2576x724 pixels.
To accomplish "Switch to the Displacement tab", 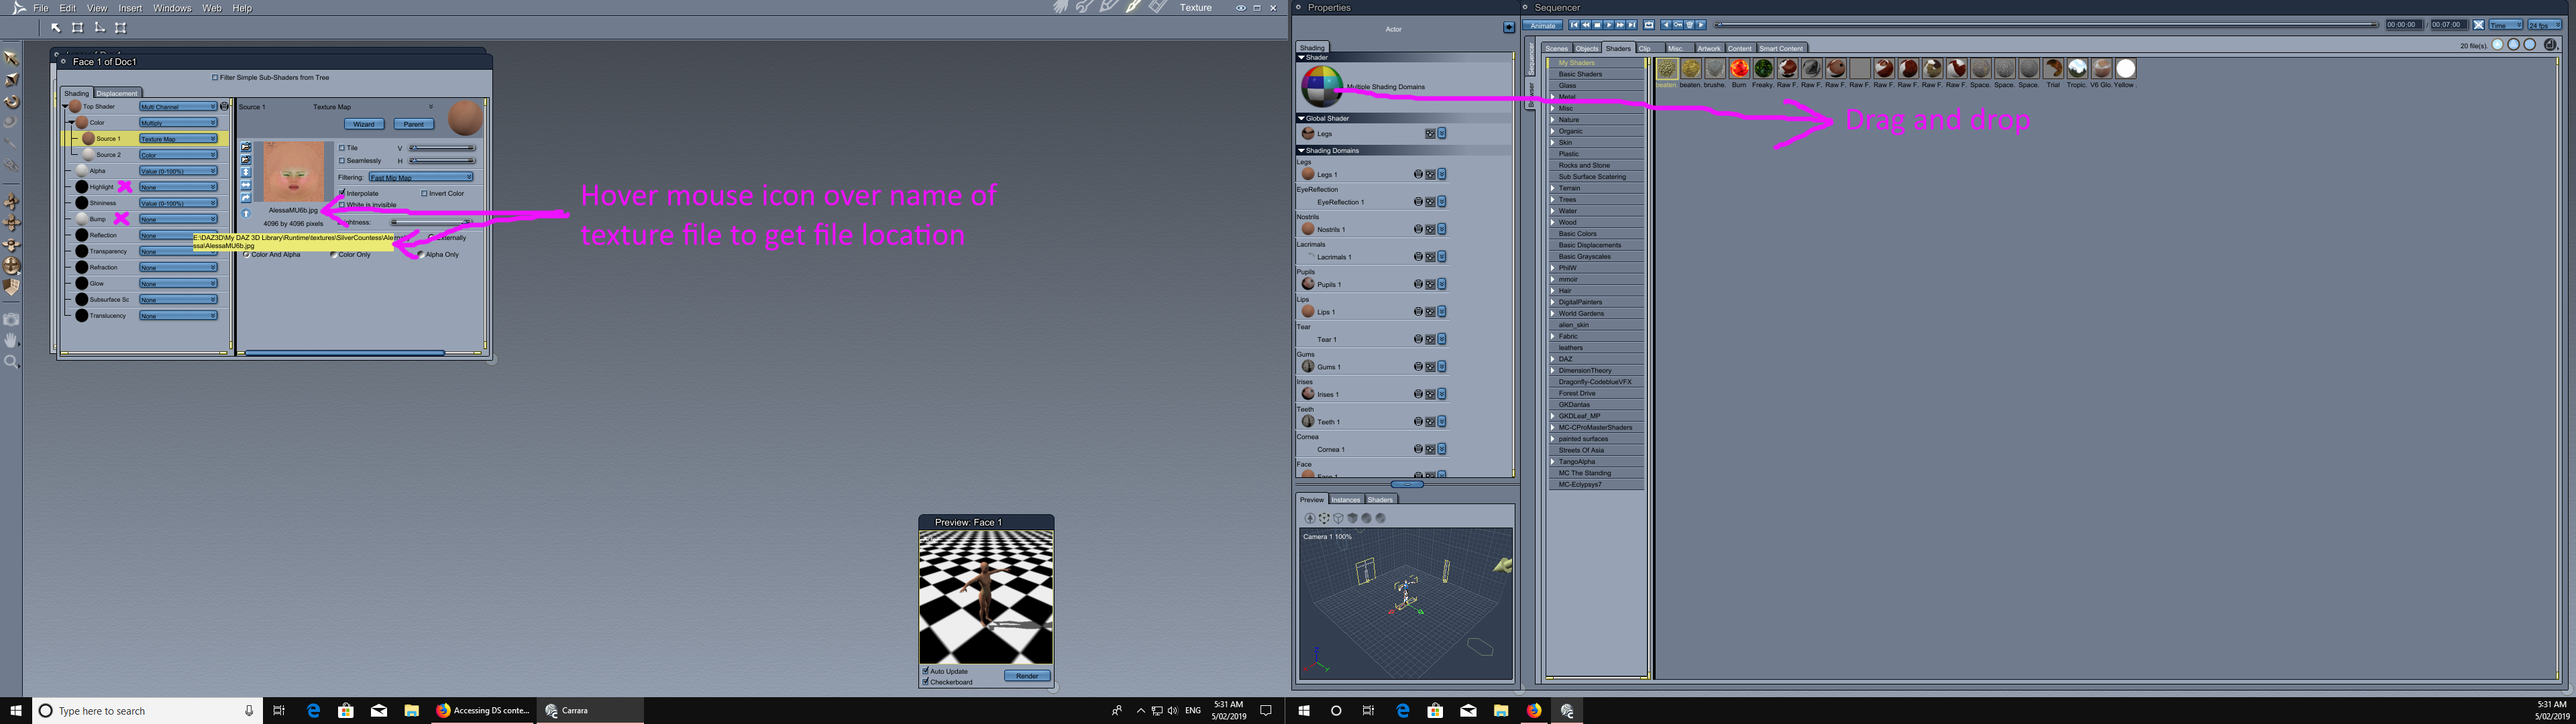I will coord(117,93).
